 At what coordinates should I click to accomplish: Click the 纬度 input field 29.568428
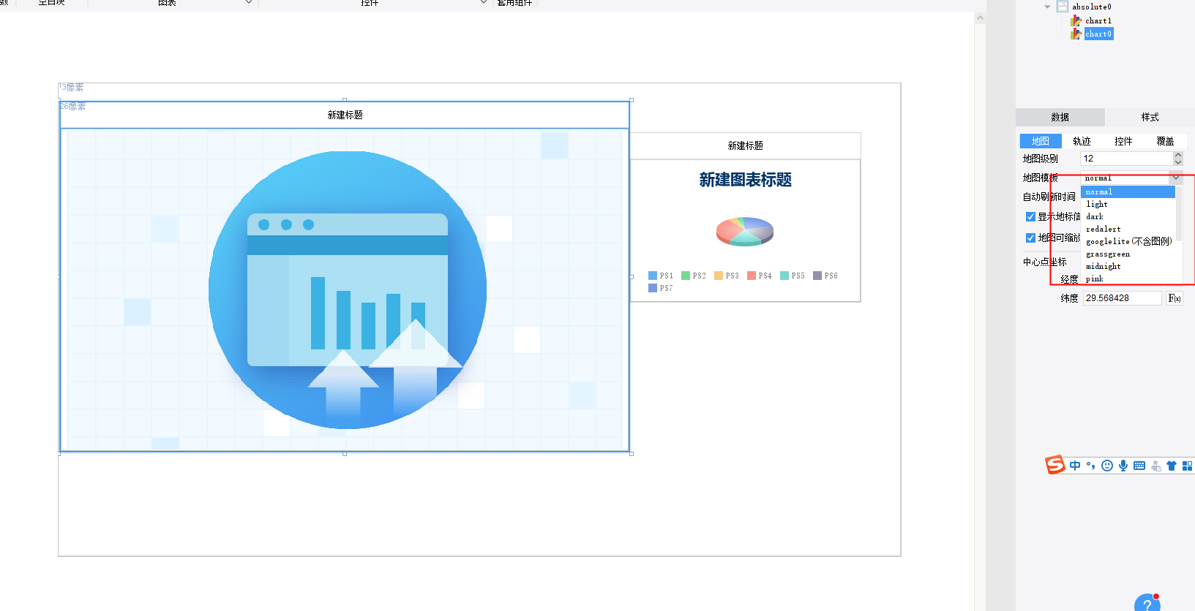[1122, 298]
